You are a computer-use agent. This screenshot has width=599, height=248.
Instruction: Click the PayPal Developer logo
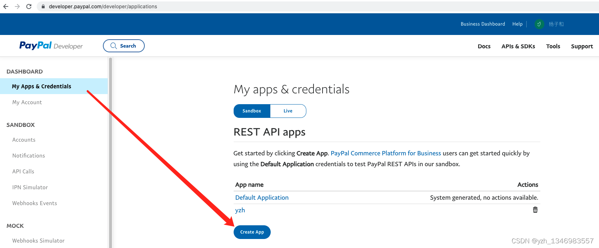tap(51, 46)
